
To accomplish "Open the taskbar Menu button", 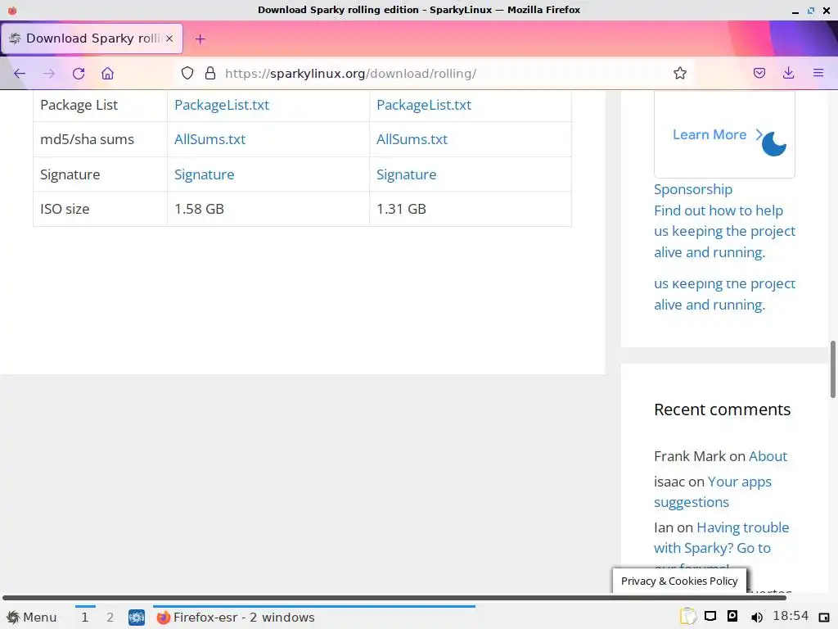I will [x=32, y=618].
